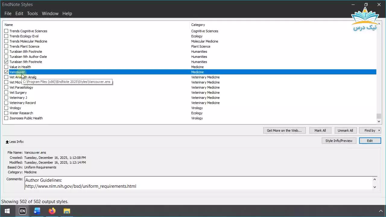Open the Help menu
Image resolution: width=386 pixels, height=217 pixels.
click(x=67, y=14)
